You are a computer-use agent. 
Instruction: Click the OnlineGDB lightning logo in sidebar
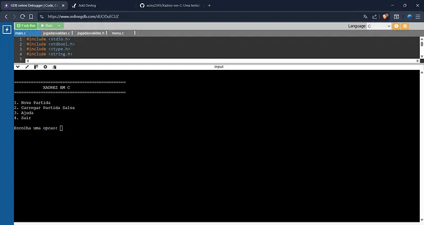point(7,29)
